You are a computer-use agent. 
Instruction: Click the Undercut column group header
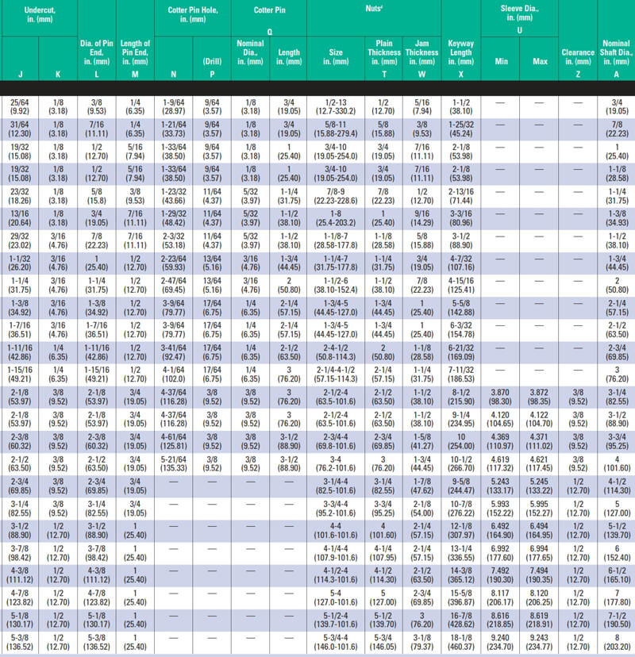tap(38, 15)
